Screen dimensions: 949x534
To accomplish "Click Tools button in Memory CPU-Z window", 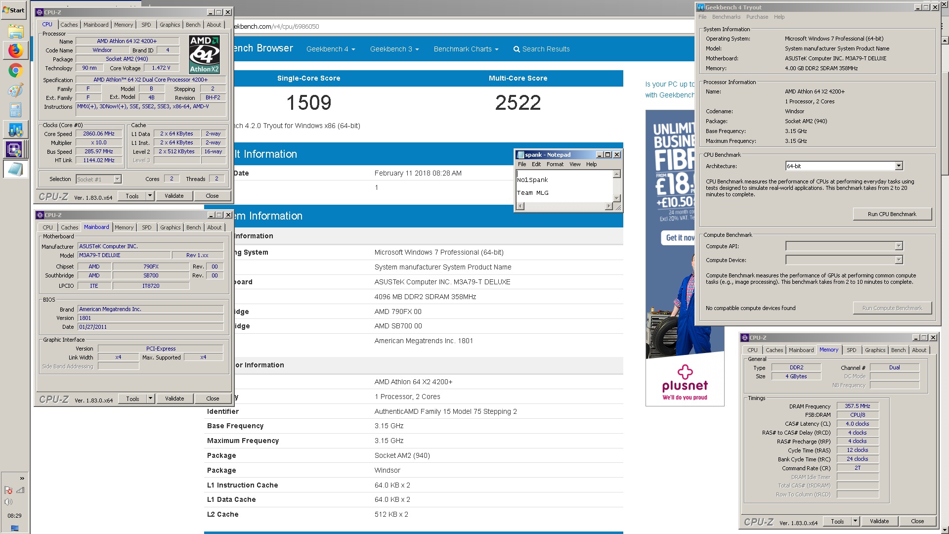I will click(x=837, y=521).
